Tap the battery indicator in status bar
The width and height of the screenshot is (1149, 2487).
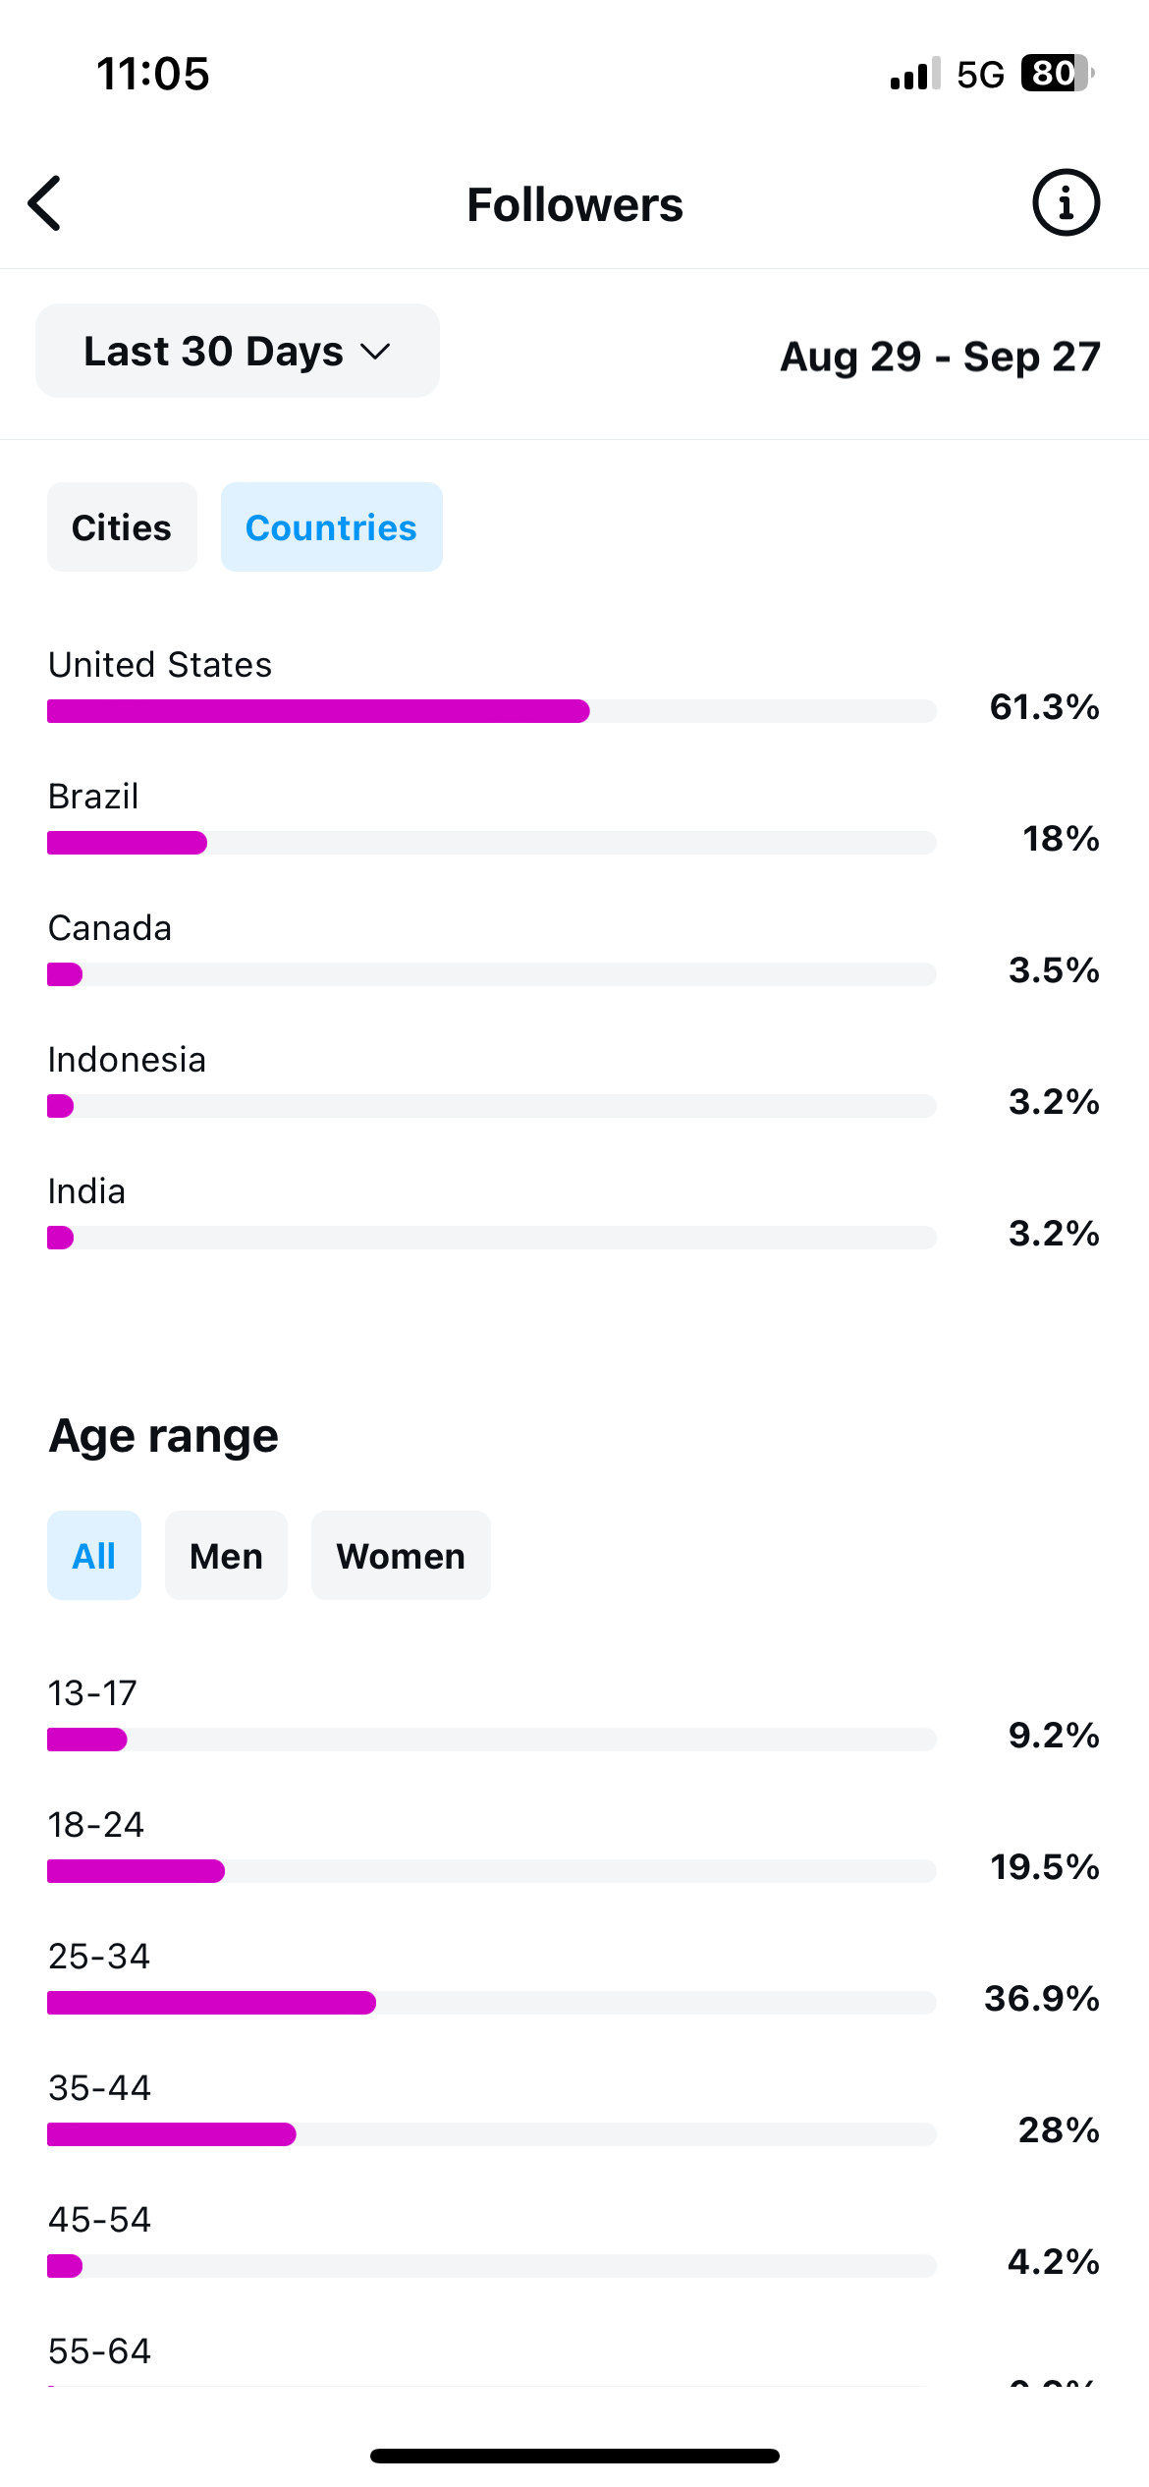1058,74
